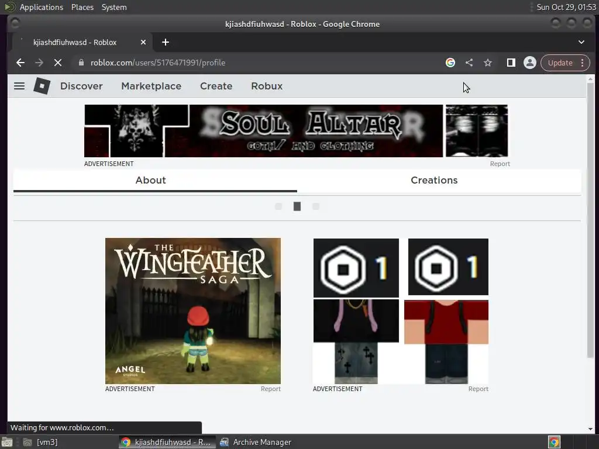Go back to the previous page
Viewport: 599px width, 449px height.
click(x=20, y=63)
